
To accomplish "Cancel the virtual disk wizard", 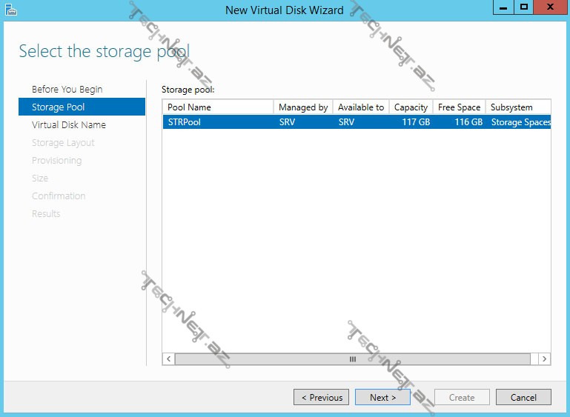I will [x=523, y=398].
